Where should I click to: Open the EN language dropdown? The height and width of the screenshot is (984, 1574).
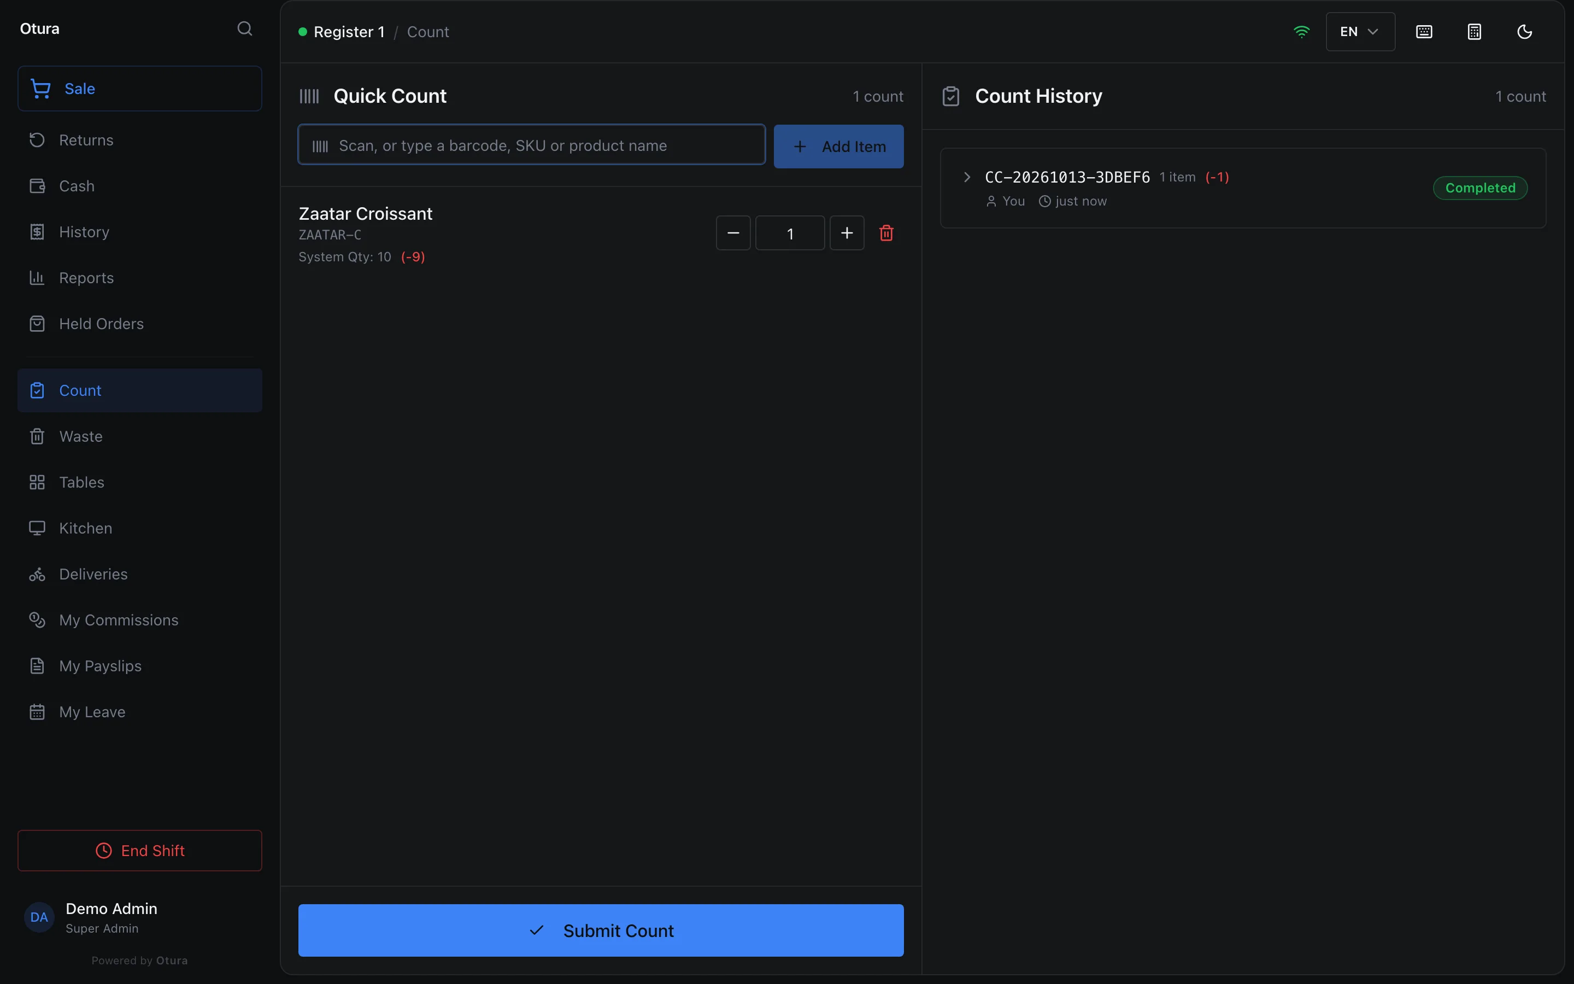point(1360,32)
